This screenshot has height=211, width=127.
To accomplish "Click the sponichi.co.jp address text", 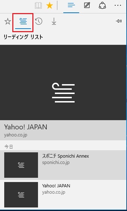I will coord(56,163).
